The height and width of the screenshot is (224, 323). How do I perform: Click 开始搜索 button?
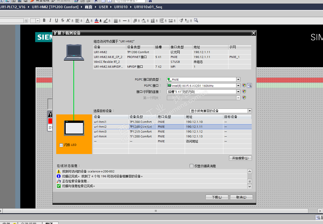(x=240, y=158)
